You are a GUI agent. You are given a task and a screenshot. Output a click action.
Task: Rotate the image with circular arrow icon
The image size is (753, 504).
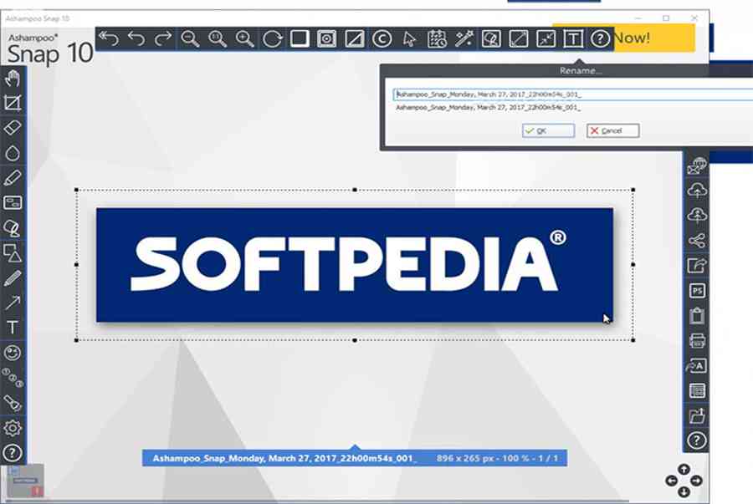click(x=272, y=38)
